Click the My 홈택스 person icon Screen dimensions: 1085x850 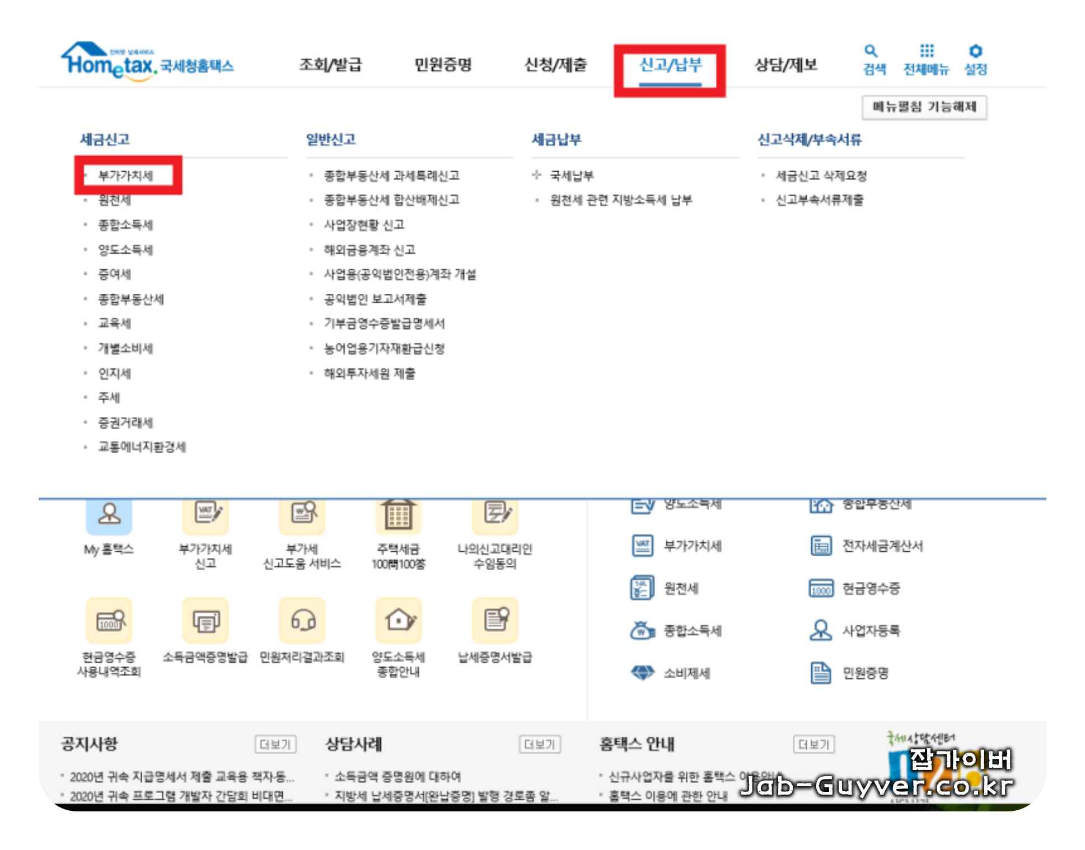(109, 515)
